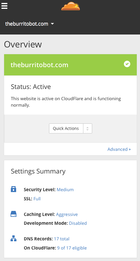Click the Quick Actions up-down arrows
Viewport: 140px width, 261px height.
tap(87, 128)
